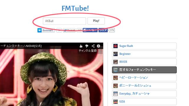This screenshot has width=189, height=106.
Task: Select Beginner in the playlist
Action: tap(144, 54)
